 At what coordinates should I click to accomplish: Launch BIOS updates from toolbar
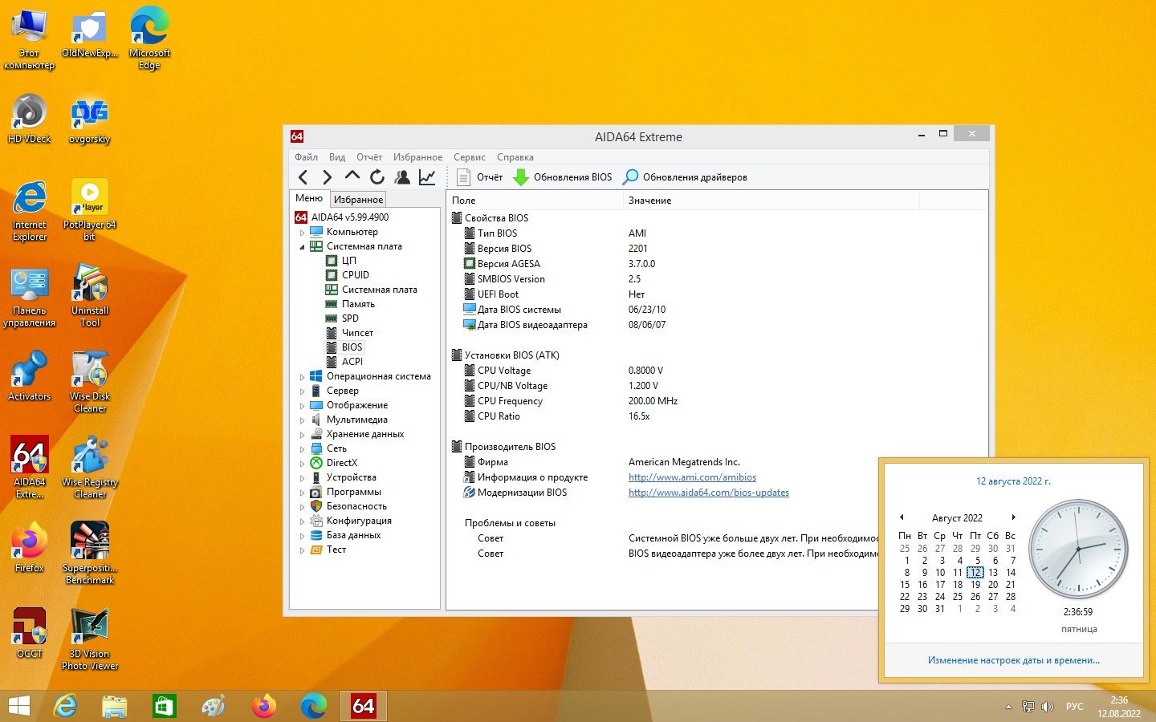[562, 177]
